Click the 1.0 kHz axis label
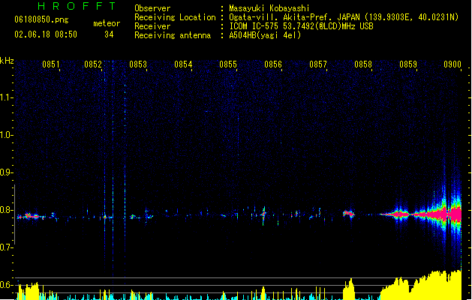472x300 pixels. tap(6, 135)
